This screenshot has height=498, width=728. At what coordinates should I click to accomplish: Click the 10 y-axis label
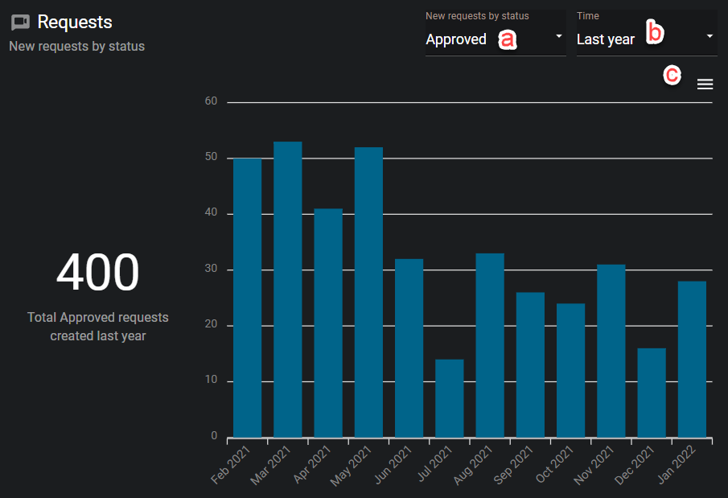211,380
